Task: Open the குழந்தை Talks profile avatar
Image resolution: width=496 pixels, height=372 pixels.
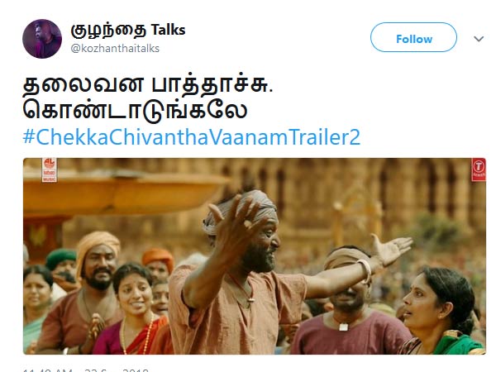Action: [42, 39]
